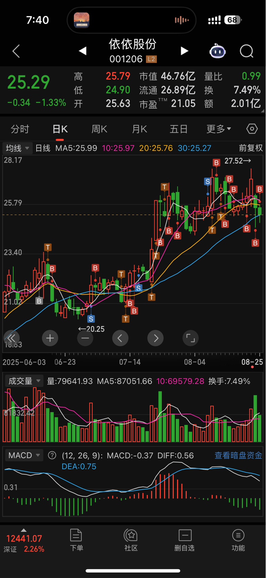Tap 额 2.01亿 amount value
The width and height of the screenshot is (266, 578).
246,103
